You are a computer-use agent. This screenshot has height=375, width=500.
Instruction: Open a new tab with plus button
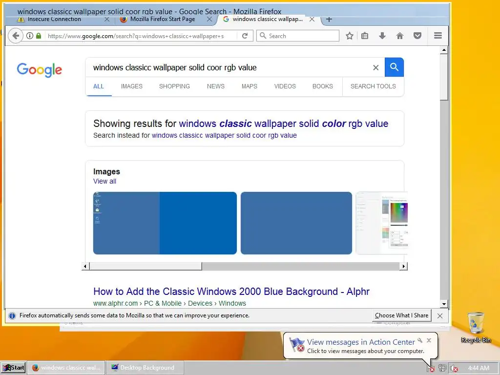tap(329, 20)
